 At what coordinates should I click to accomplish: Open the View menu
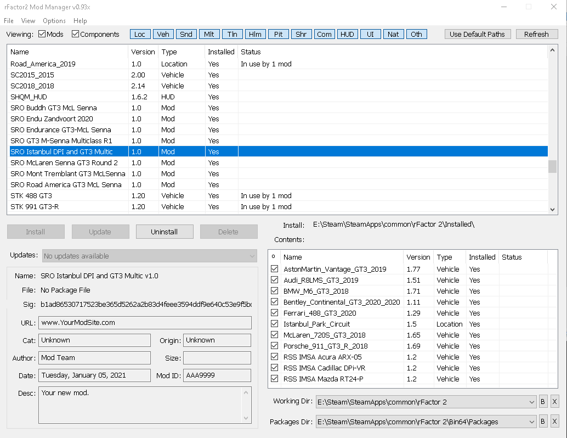click(28, 21)
